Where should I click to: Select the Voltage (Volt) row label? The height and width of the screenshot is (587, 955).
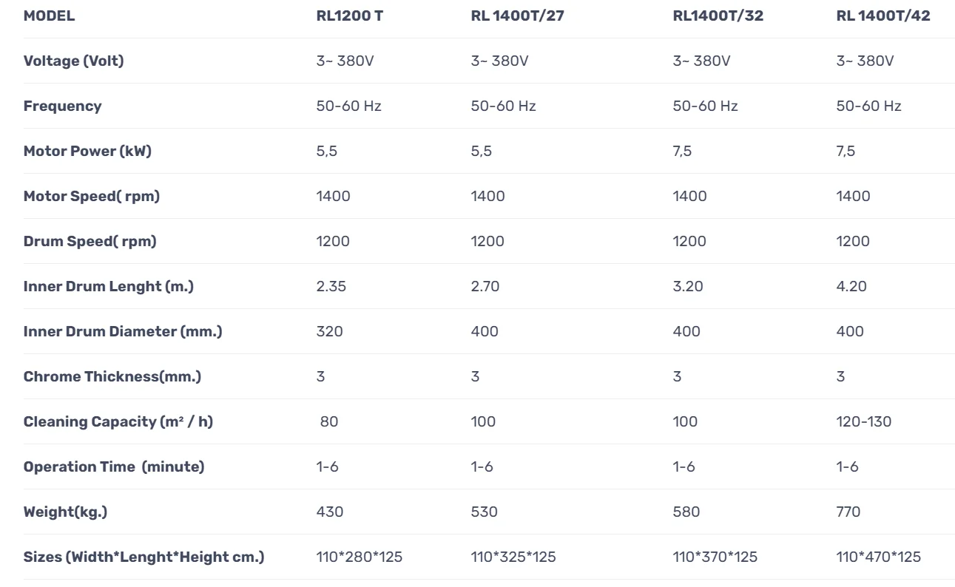[x=73, y=61]
